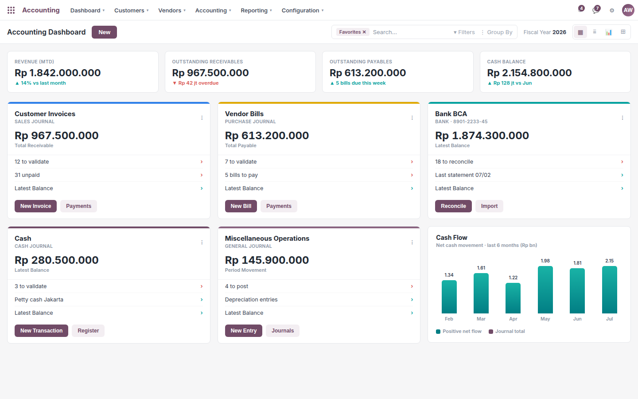Open Vendor Bills 7 to validate arrow
Viewport: 638px width, 399px height.
412,162
